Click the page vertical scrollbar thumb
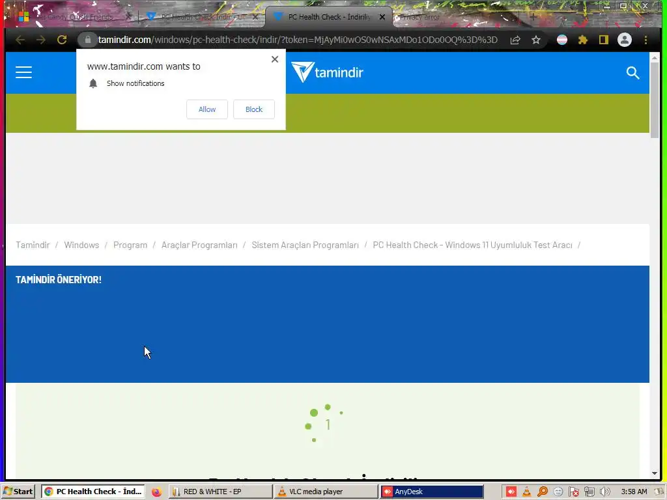This screenshot has width=667, height=500. (x=654, y=100)
